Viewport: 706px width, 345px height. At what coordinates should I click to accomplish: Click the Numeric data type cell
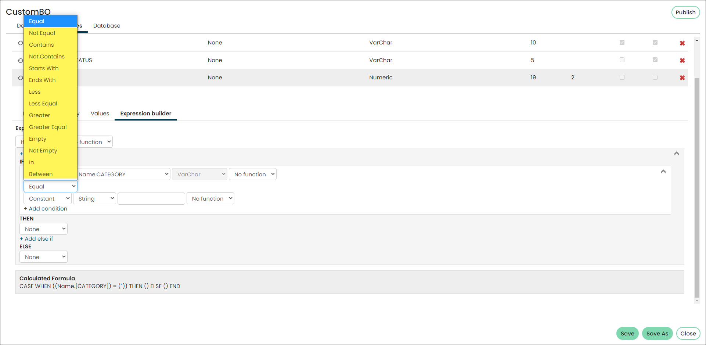pyautogui.click(x=381, y=78)
